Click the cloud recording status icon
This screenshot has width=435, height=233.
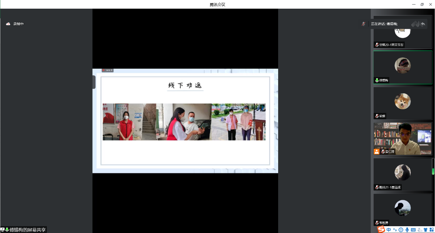coord(8,24)
